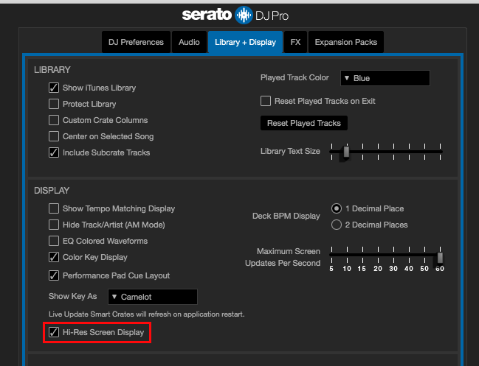Select 2 Decimal Places radio button
The height and width of the screenshot is (366, 479).
click(337, 225)
